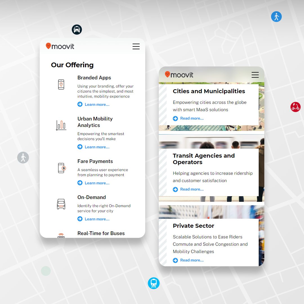304x304 pixels.
Task: Select the Urban Mobility Analytics heading
Action: 95,122
